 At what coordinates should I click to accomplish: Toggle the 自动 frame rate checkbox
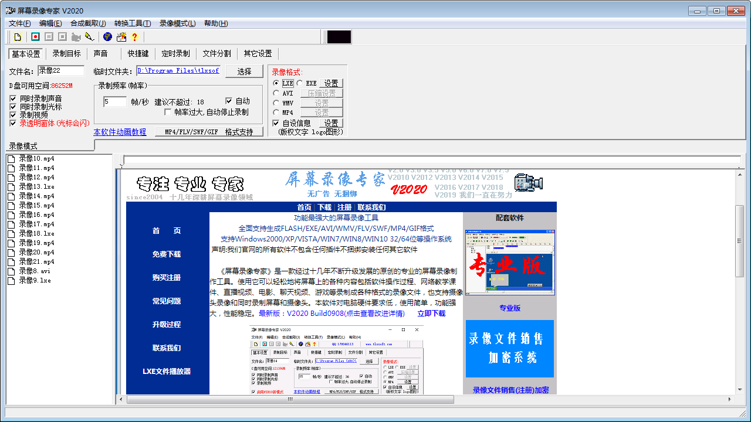(229, 101)
